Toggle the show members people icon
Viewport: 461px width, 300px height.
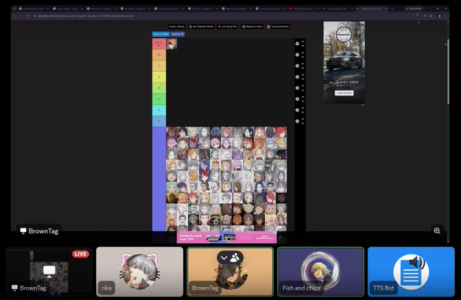coord(235,258)
